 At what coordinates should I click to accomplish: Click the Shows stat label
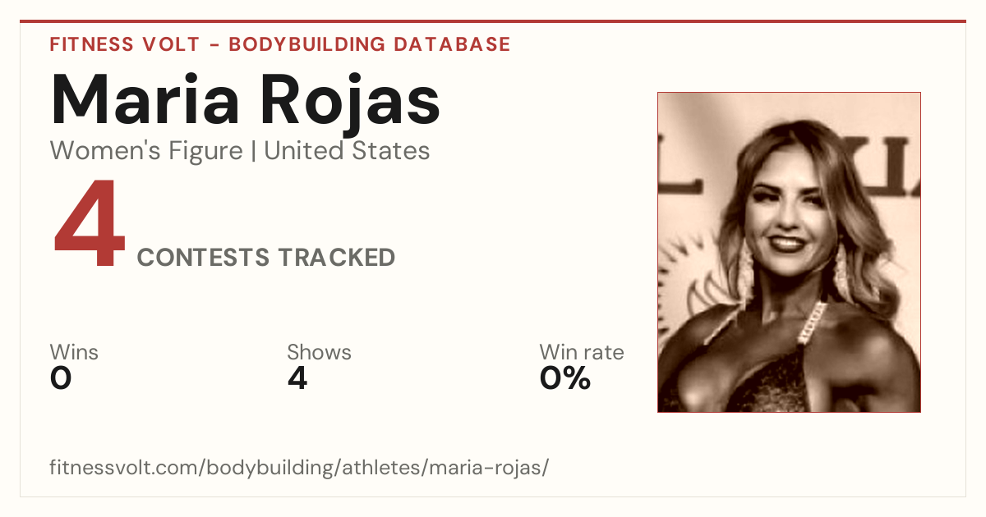(319, 353)
